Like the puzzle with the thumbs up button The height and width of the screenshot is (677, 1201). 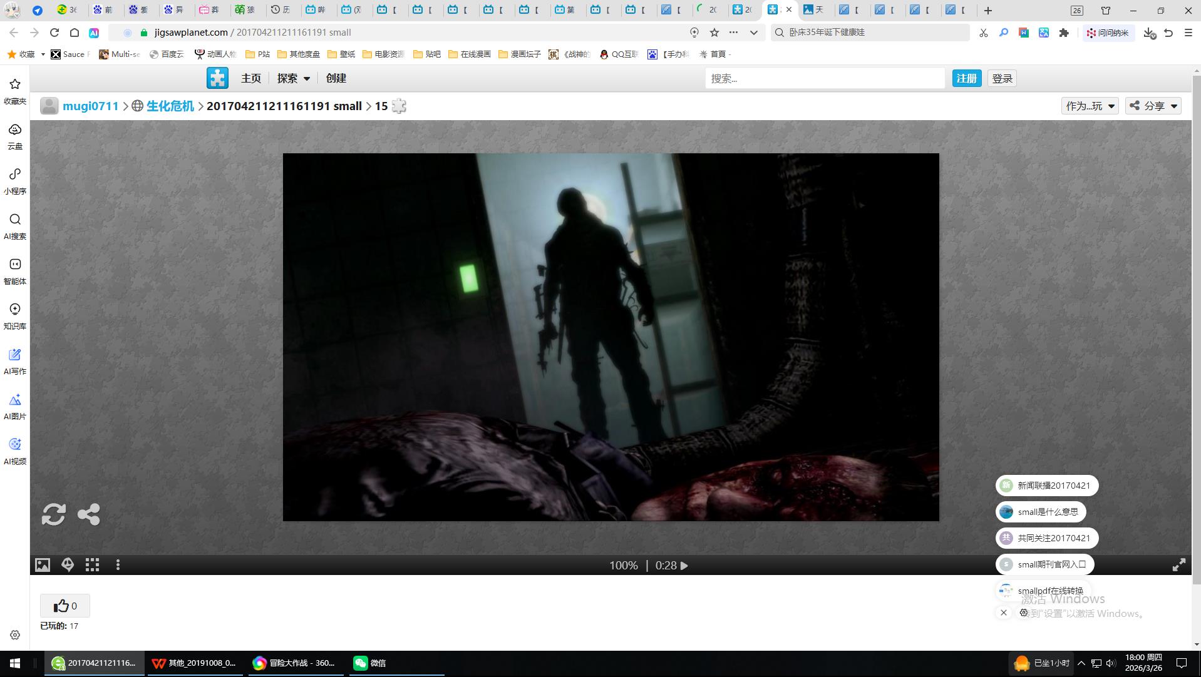65,606
